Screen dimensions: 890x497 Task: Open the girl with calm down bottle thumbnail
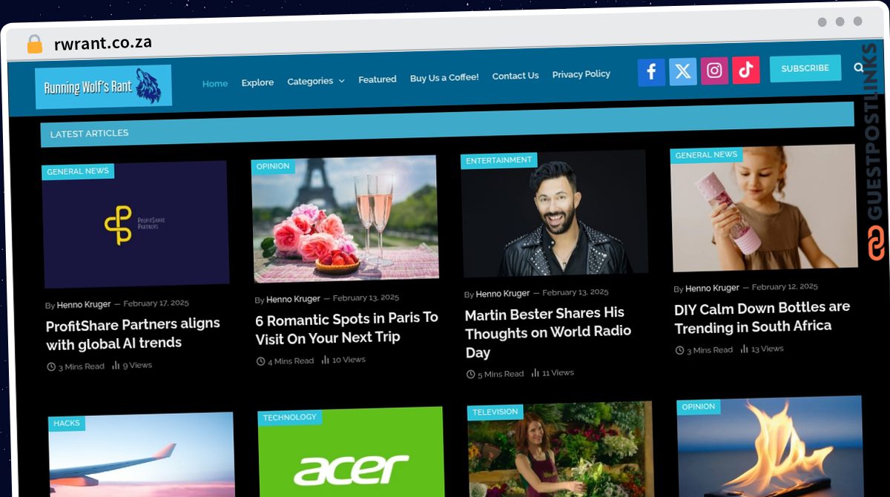click(x=764, y=208)
